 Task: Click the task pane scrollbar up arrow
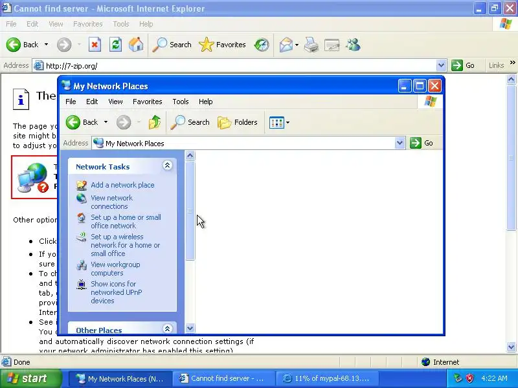click(x=190, y=155)
